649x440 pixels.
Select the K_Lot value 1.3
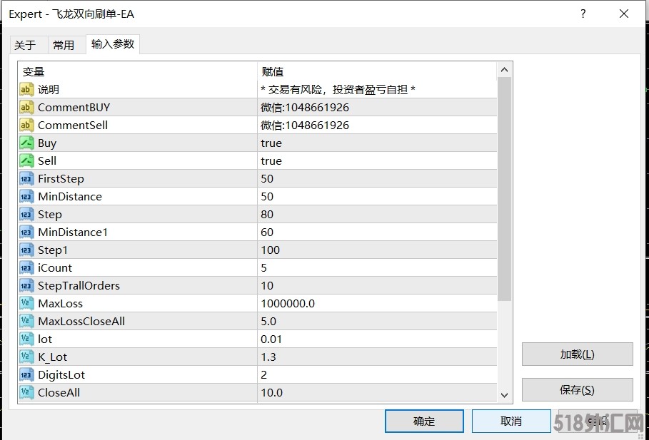377,357
